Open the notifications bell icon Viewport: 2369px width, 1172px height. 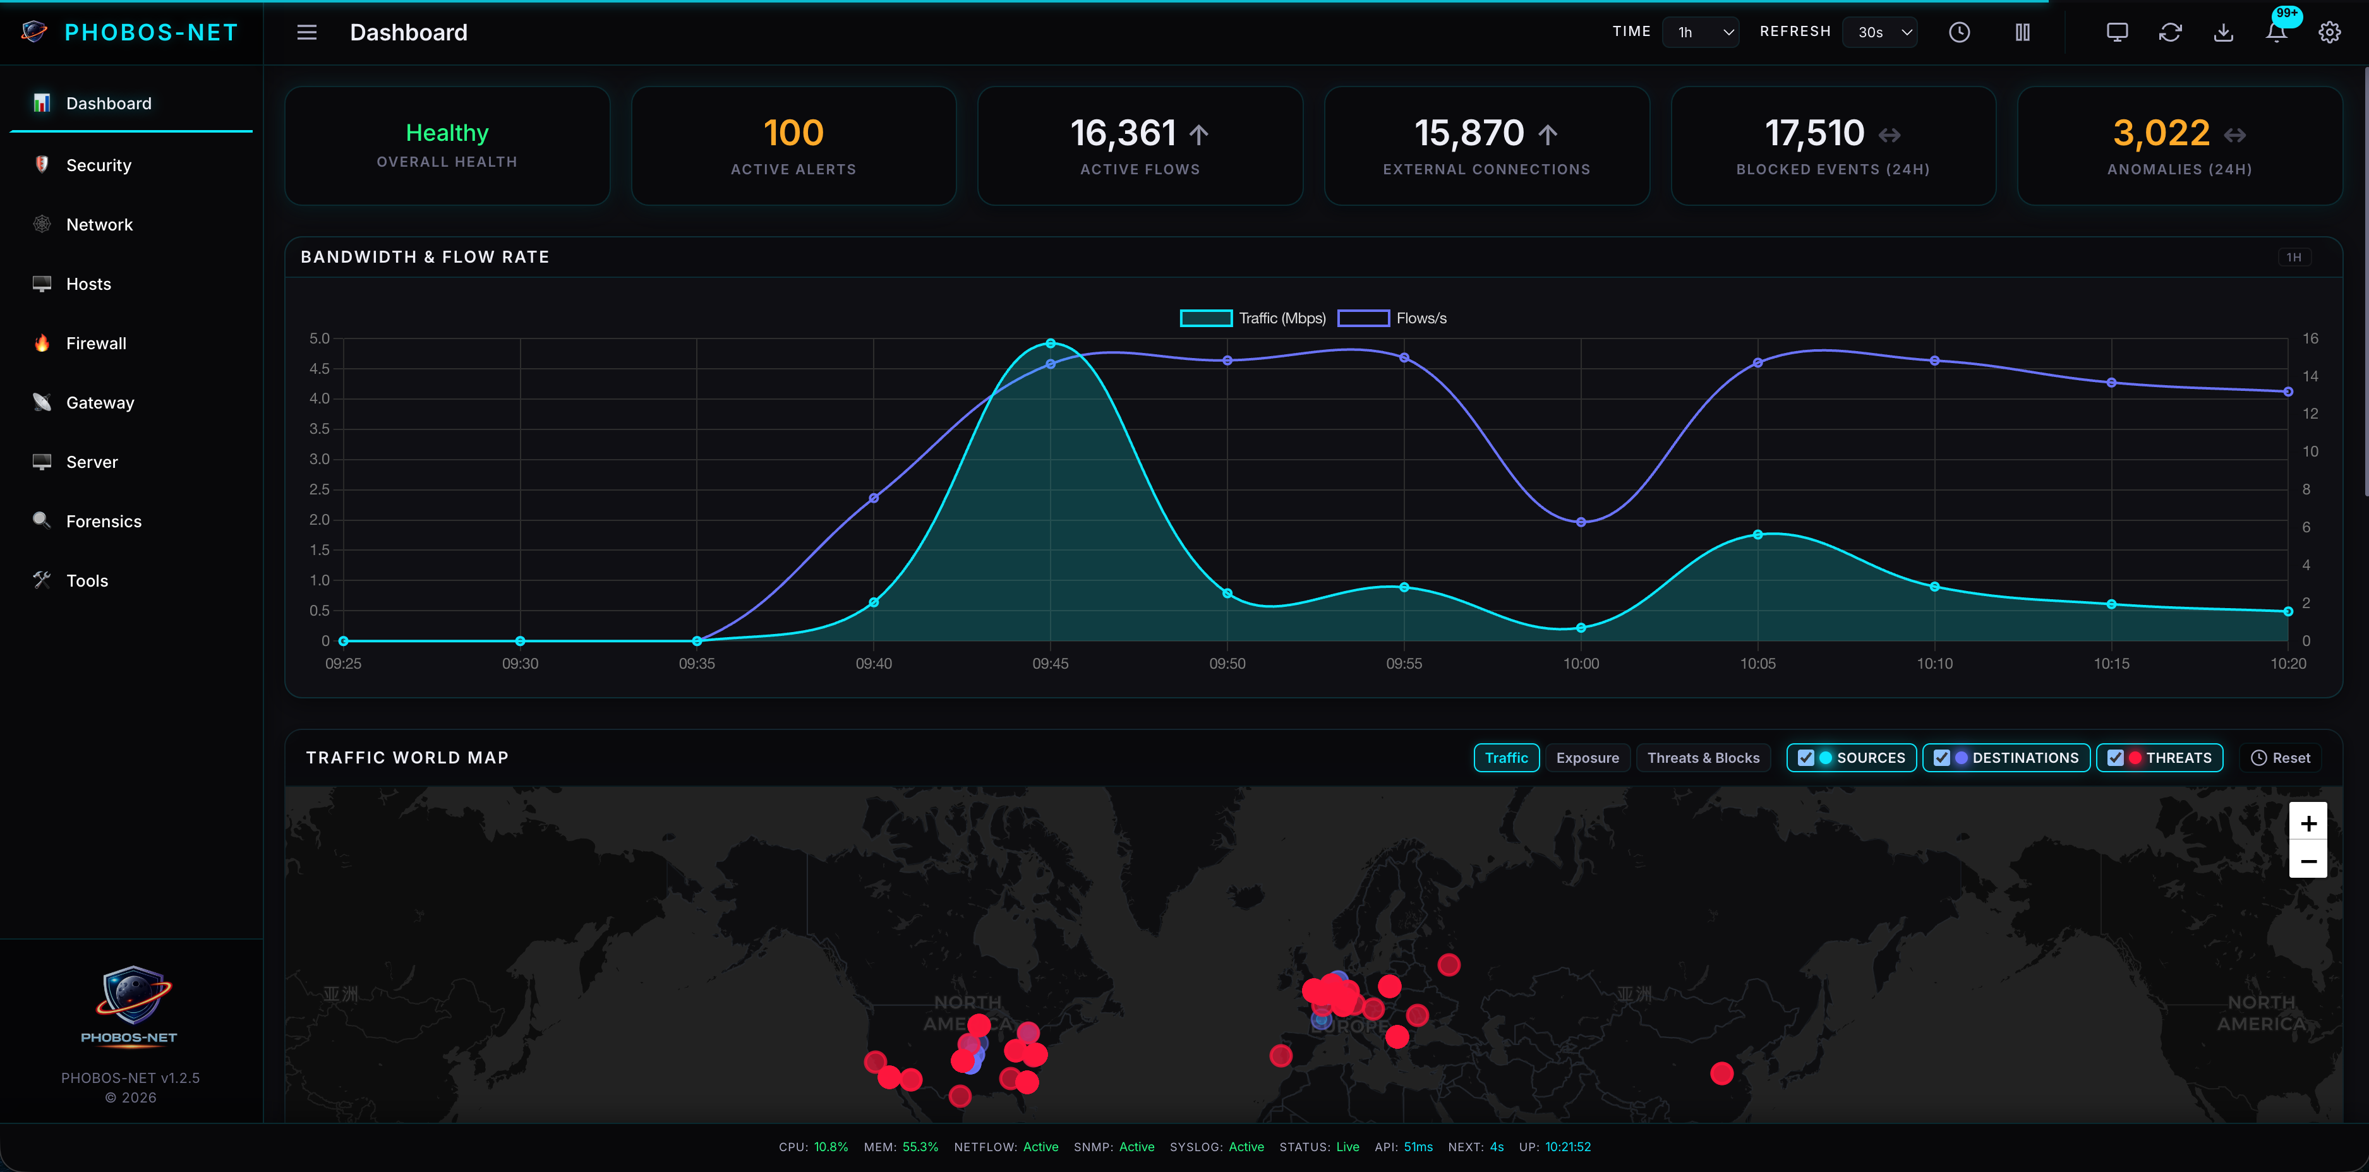2276,33
